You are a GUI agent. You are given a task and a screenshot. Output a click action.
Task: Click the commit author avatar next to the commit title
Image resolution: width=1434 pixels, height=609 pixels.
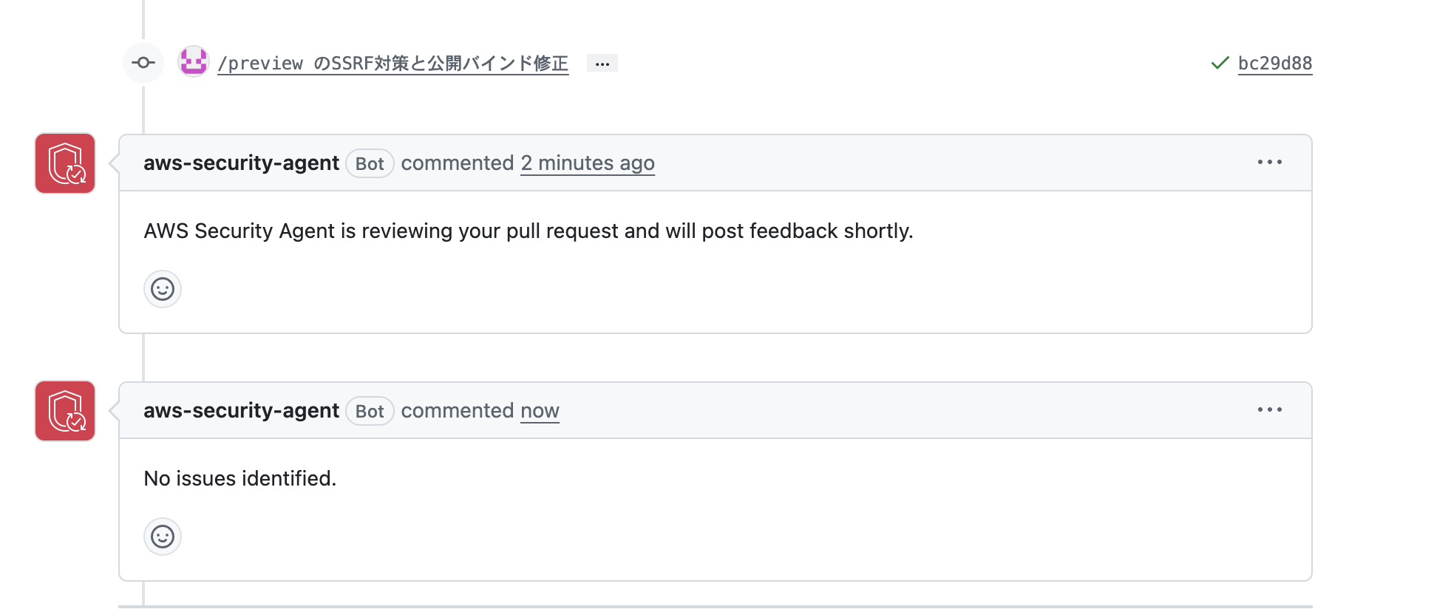193,63
